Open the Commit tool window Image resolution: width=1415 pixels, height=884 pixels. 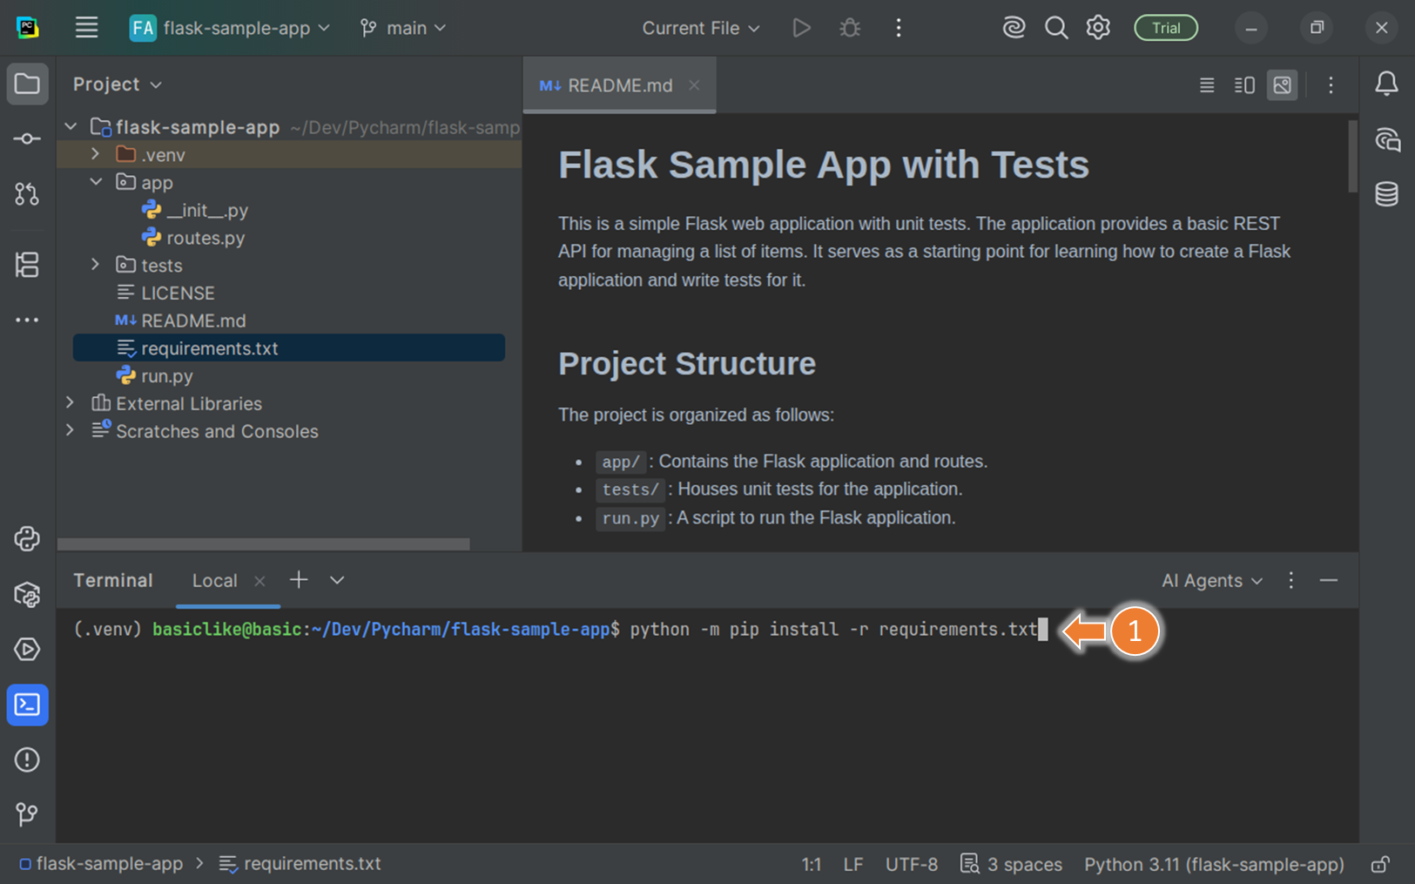[x=27, y=139]
